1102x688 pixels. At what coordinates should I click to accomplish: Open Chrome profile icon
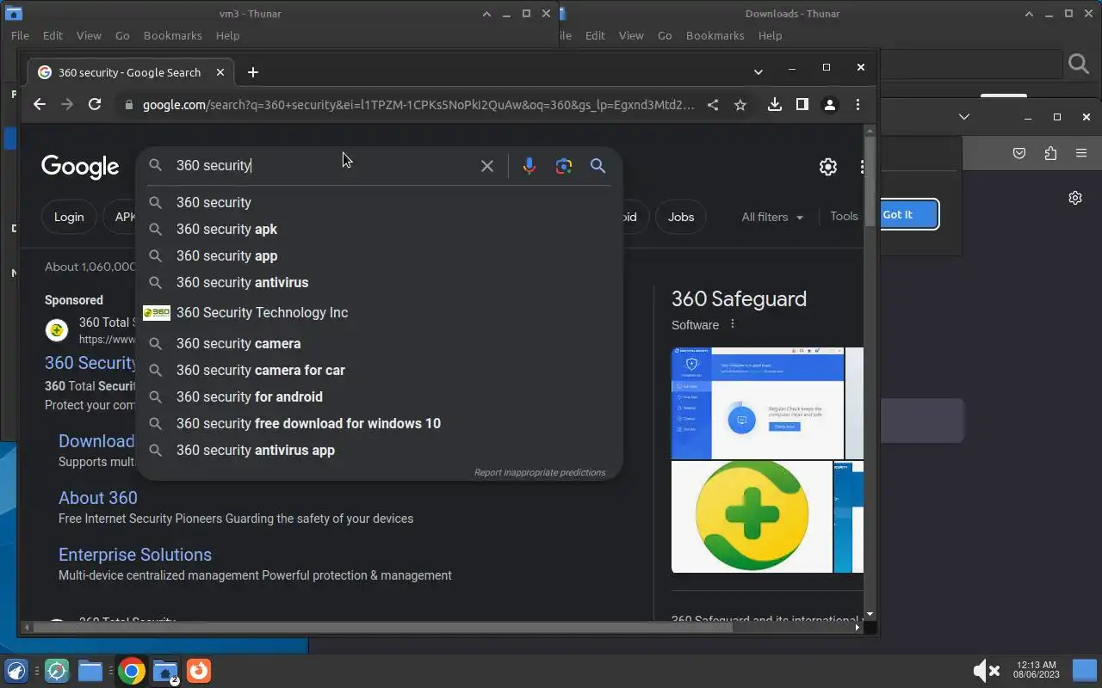tap(830, 105)
